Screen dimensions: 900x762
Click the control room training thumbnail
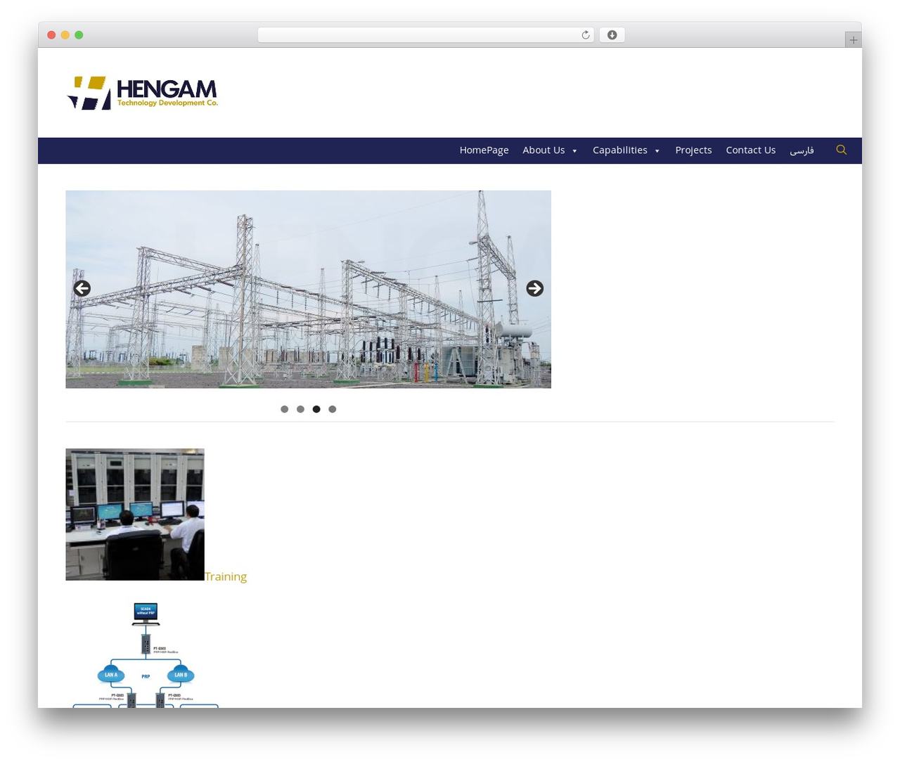135,515
